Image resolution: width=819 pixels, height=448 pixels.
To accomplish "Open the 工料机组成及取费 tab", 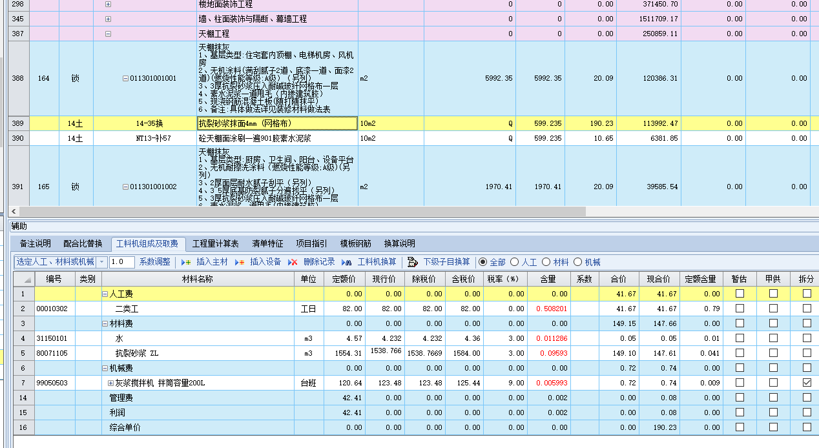I will pyautogui.click(x=148, y=244).
